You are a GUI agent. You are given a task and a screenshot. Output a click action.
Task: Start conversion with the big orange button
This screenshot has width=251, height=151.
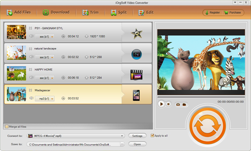pos(207,125)
